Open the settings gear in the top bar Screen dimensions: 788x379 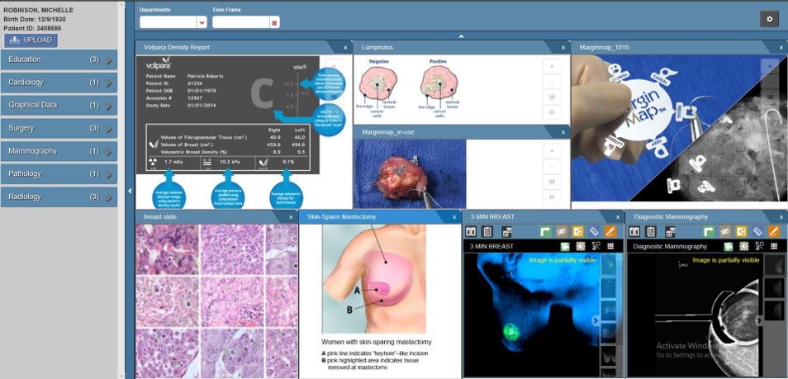[x=769, y=19]
